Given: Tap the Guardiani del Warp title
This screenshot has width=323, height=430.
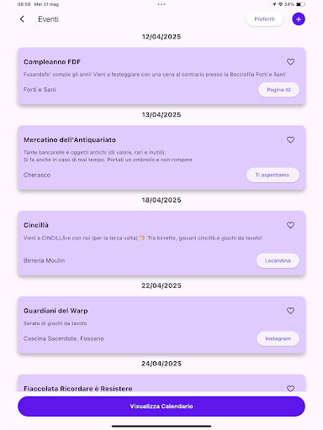Looking at the screenshot, I should tap(56, 311).
